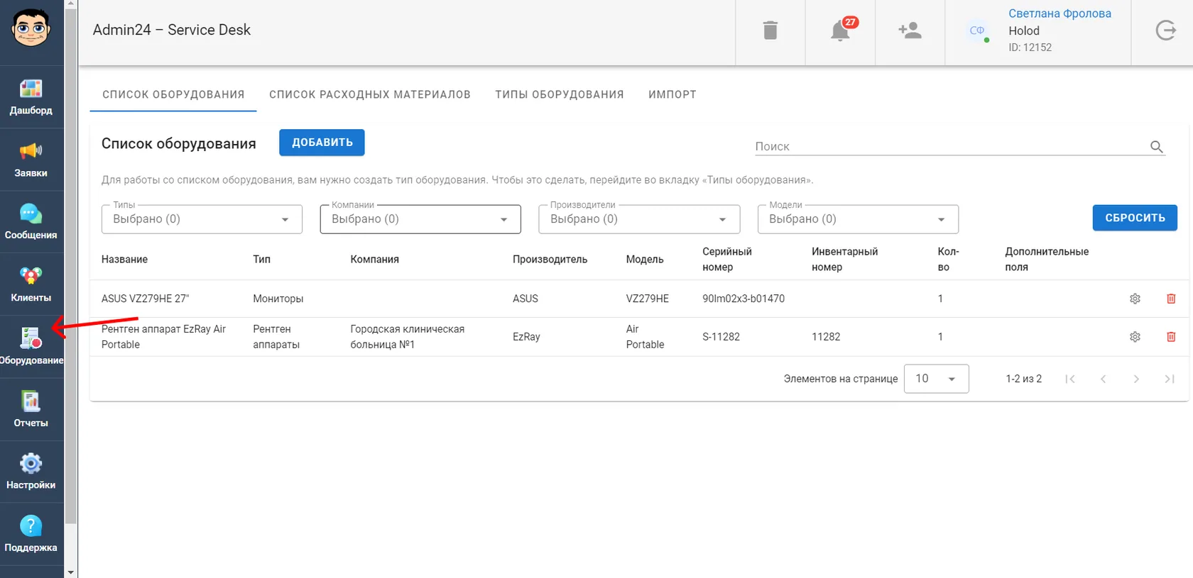This screenshot has width=1193, height=578.
Task: Open the Дашборд sidebar section
Action: [31, 97]
